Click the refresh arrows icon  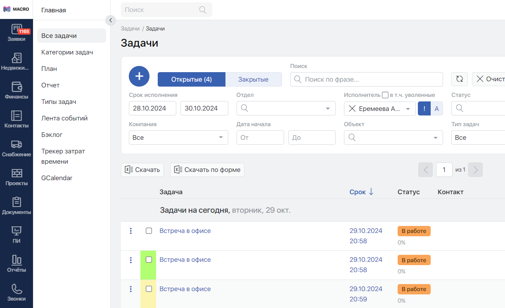point(459,79)
